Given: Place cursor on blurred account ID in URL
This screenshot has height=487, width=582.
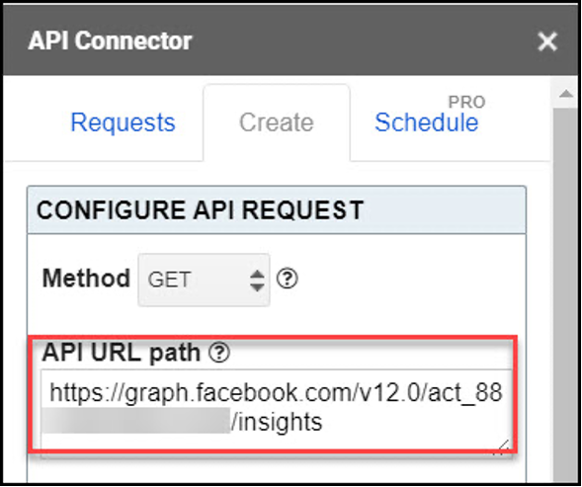Looking at the screenshot, I should 135,421.
